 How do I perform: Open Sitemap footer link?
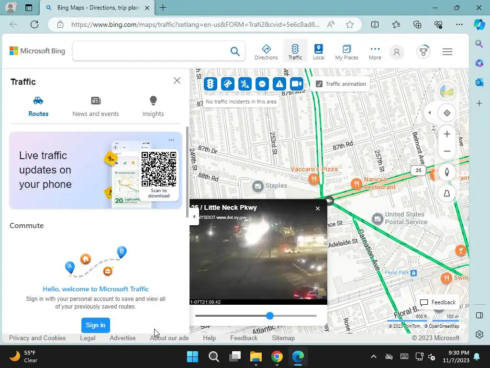[283, 338]
